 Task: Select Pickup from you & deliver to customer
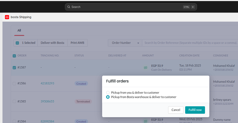pos(108,93)
